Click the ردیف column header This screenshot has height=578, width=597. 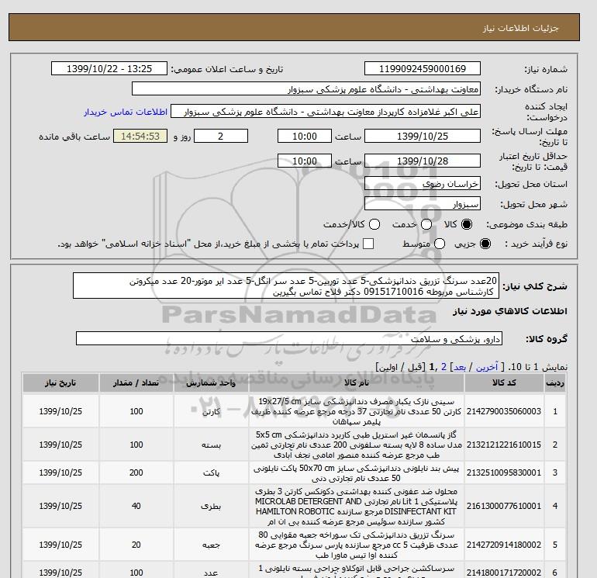(x=554, y=383)
